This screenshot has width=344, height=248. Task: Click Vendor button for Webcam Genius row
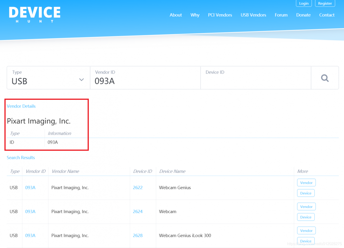(306, 183)
